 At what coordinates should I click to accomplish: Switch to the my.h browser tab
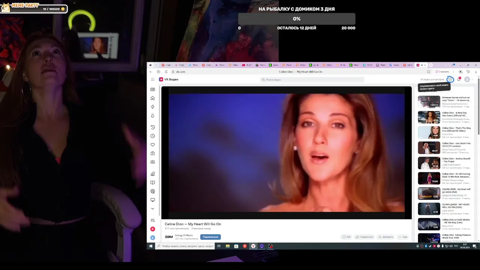408,65
